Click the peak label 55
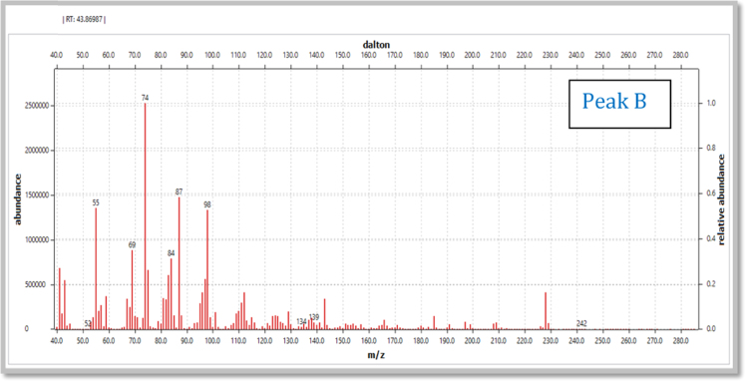The image size is (745, 381). pyautogui.click(x=96, y=202)
